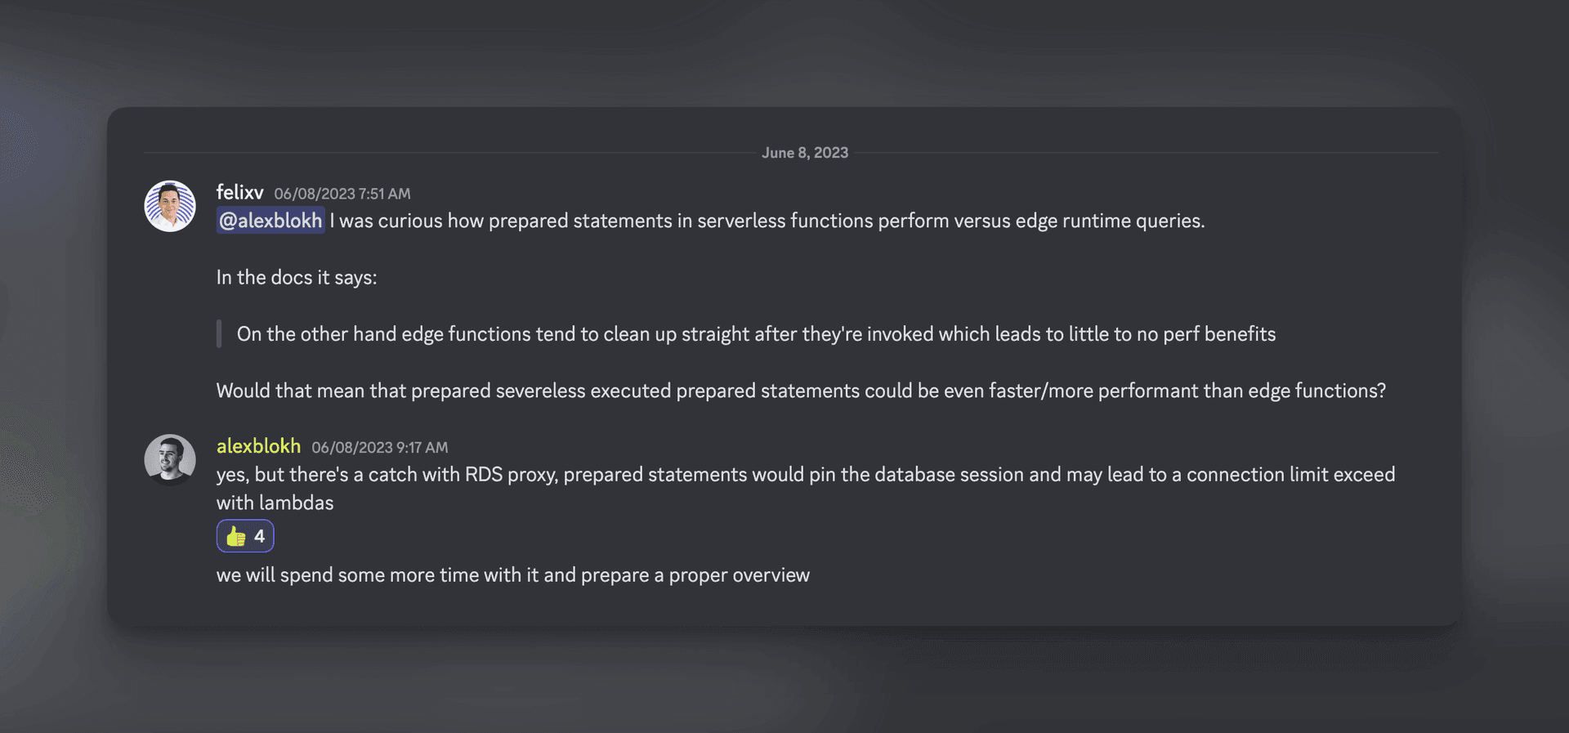Select the 'In the docs it says:' line
This screenshot has width=1569, height=733.
[x=296, y=278]
